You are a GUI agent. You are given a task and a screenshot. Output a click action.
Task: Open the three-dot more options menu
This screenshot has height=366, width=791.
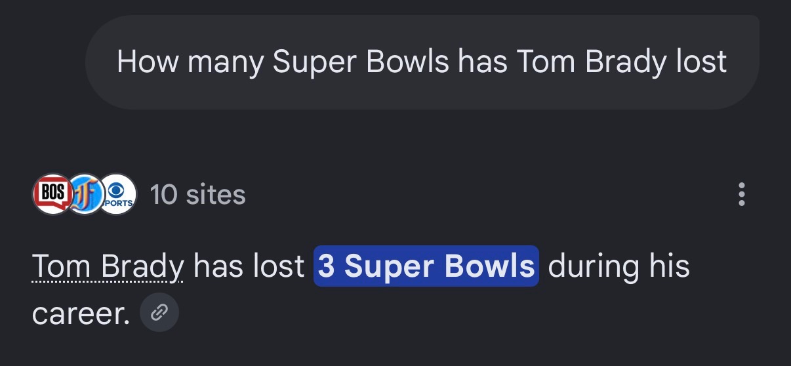742,195
